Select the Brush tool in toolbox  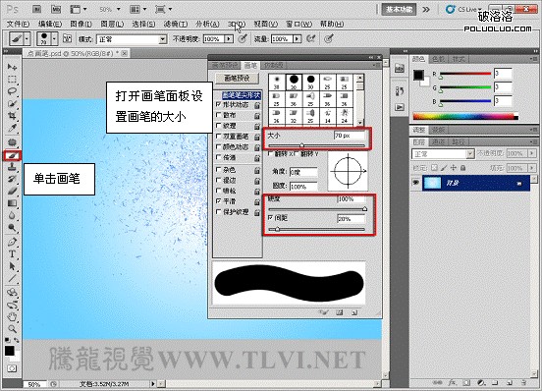pos(12,155)
